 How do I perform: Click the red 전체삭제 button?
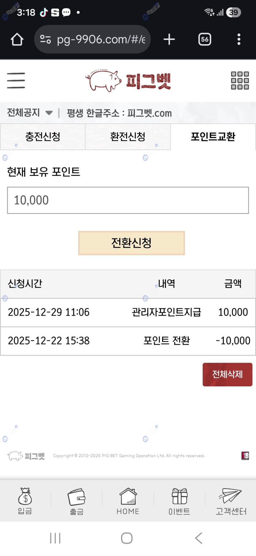click(x=227, y=374)
